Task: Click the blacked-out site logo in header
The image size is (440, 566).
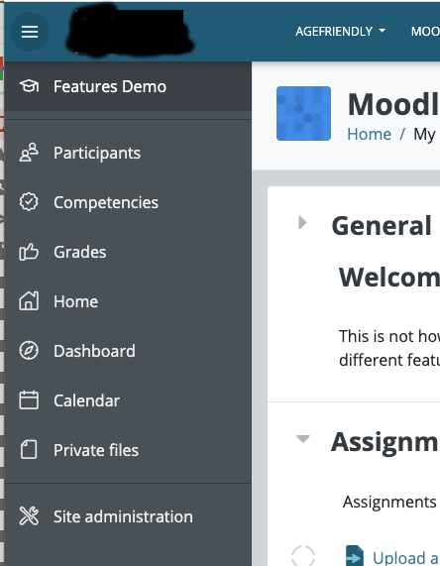Action: pos(130,32)
